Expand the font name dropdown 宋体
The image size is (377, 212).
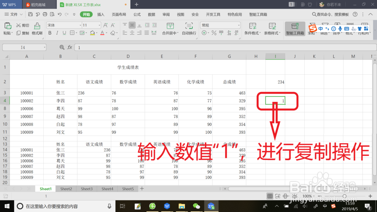80,25
